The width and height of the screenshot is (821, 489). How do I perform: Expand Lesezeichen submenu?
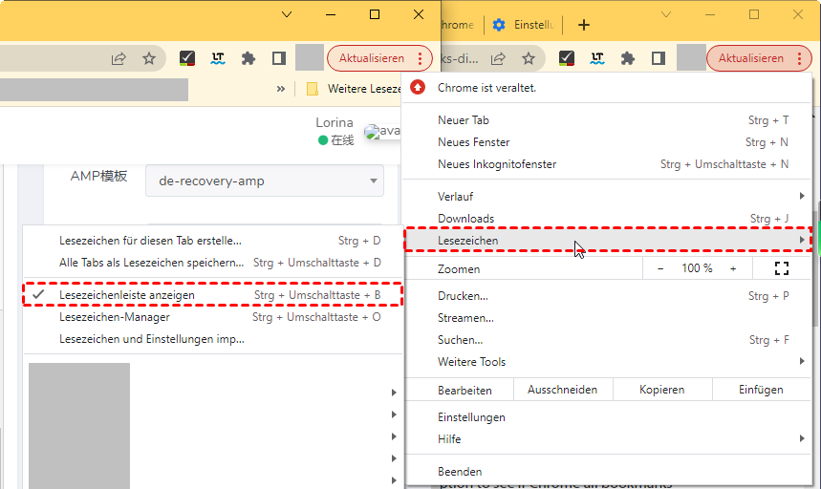(x=607, y=241)
